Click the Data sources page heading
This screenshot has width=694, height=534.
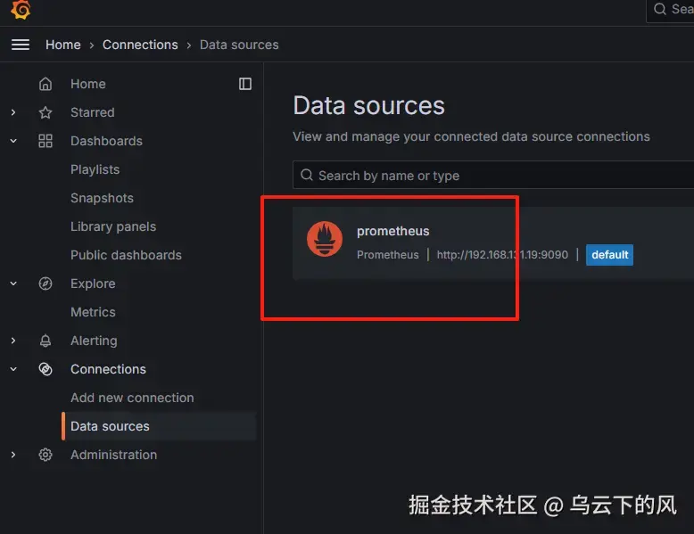369,106
